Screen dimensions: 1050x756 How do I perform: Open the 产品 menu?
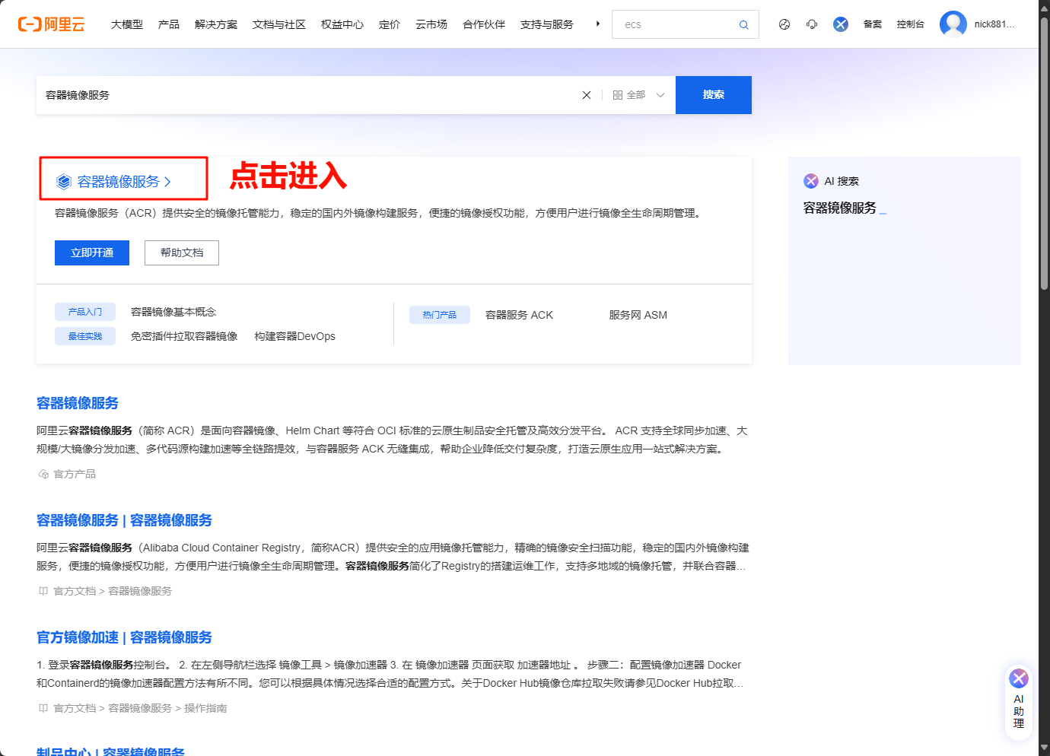pyautogui.click(x=169, y=24)
